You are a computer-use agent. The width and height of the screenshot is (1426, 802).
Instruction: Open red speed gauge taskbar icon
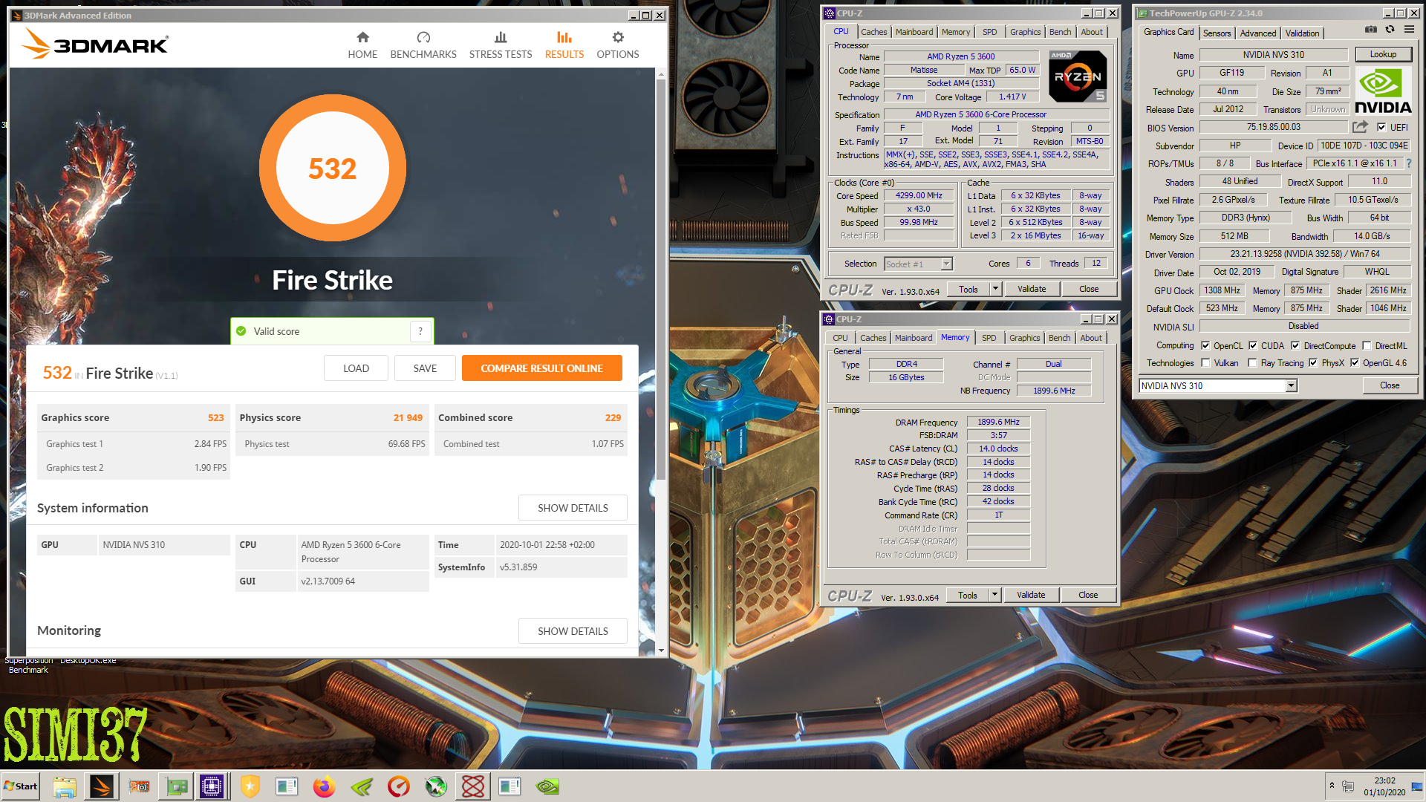[399, 786]
